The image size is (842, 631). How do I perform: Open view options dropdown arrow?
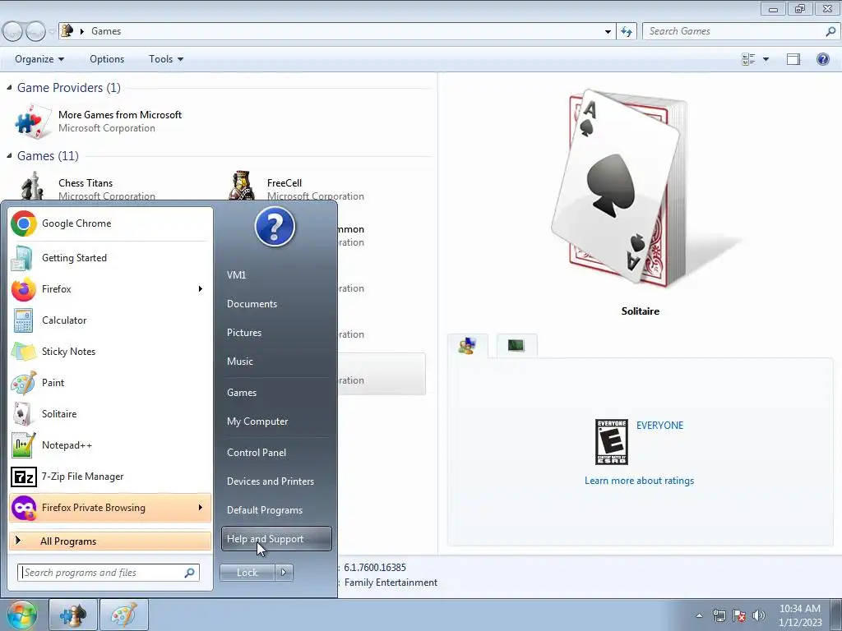[766, 59]
